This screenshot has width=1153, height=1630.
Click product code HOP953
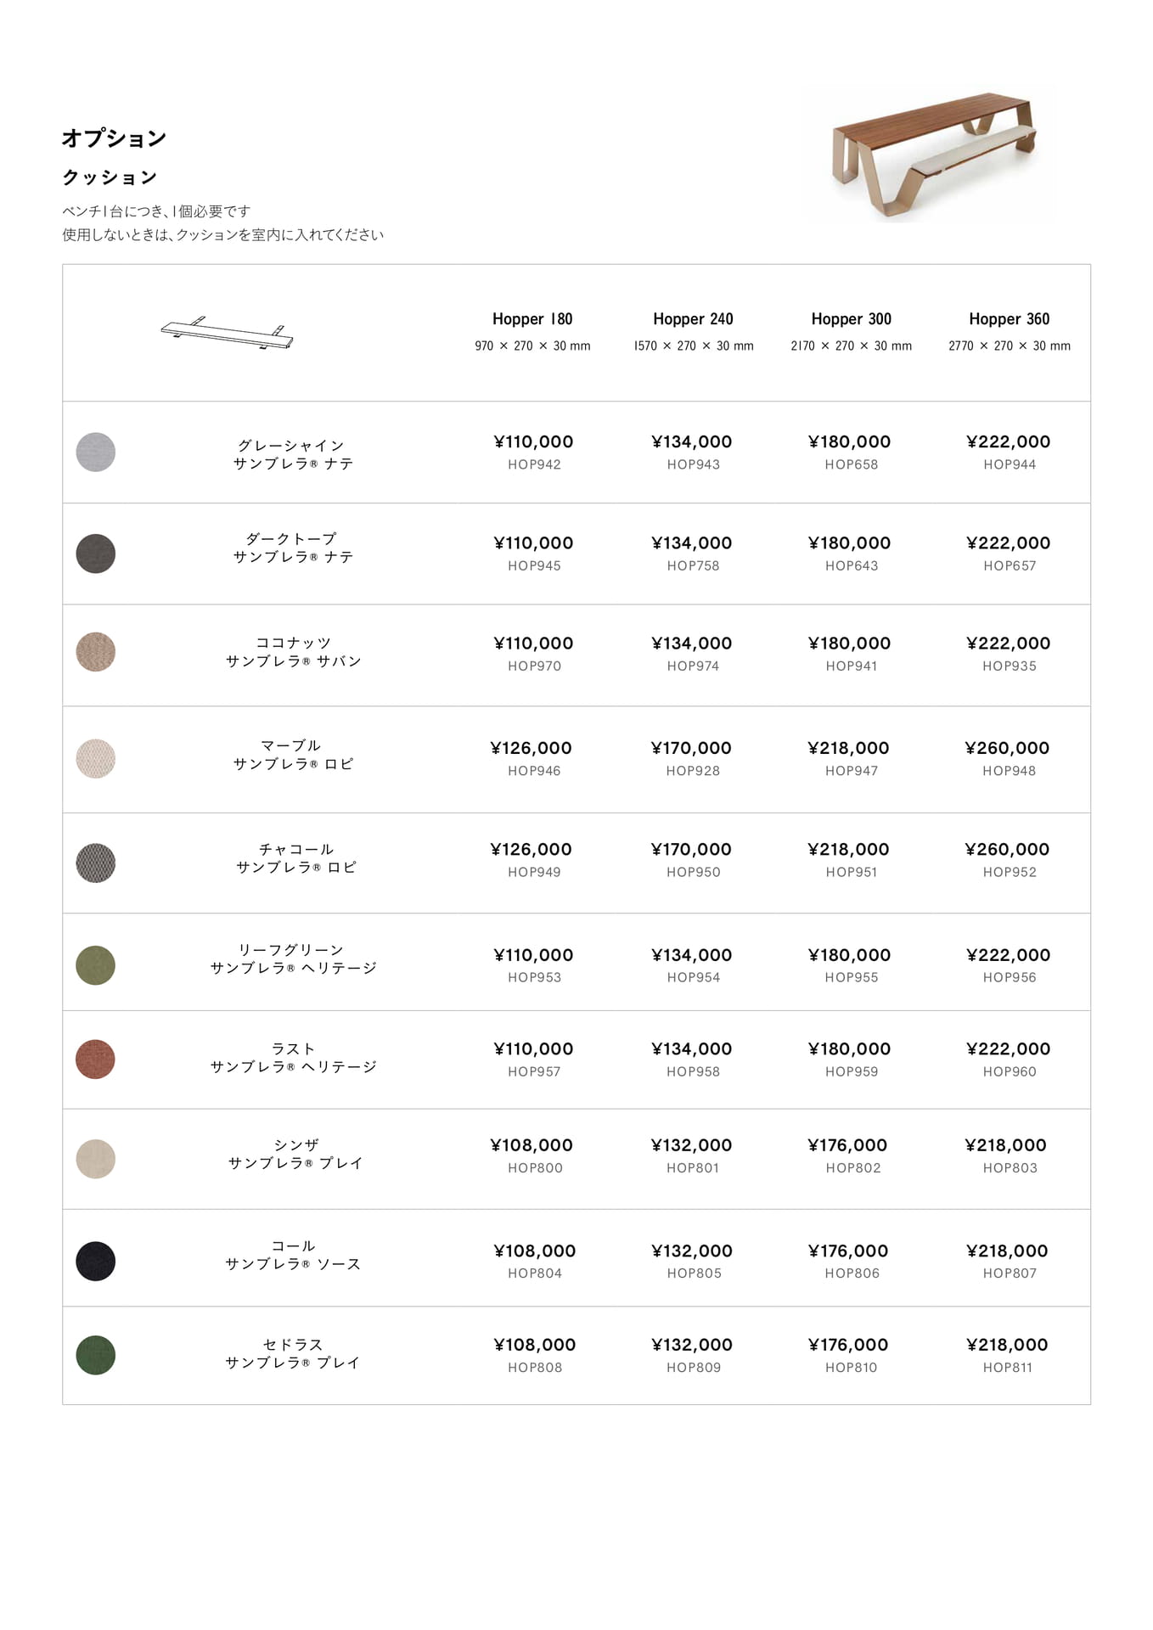(x=534, y=977)
